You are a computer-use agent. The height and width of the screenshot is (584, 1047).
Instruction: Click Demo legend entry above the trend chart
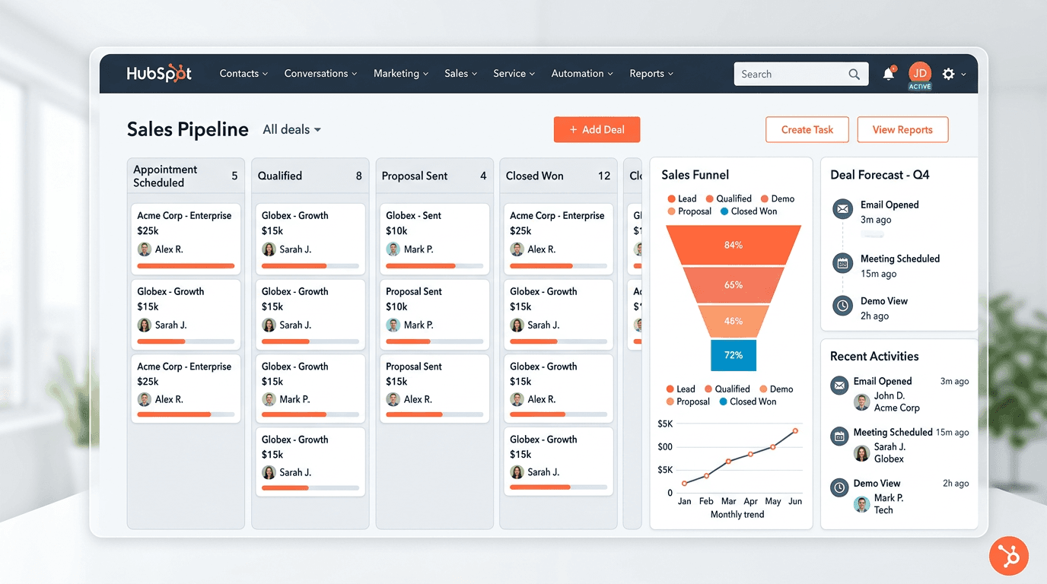tap(776, 389)
